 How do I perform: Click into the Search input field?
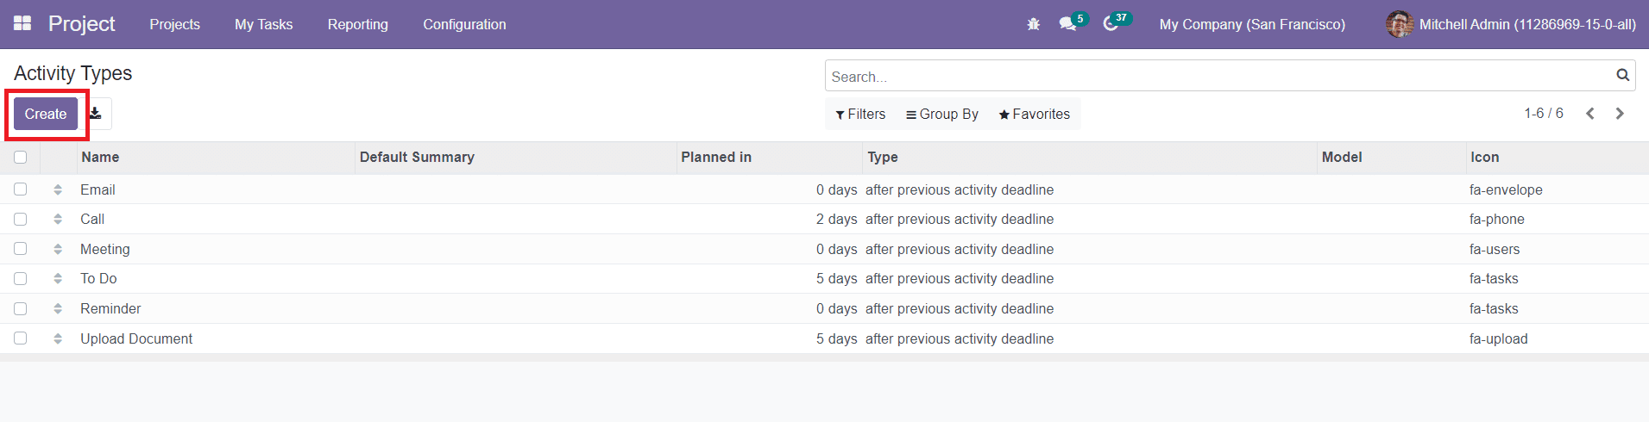(x=1217, y=77)
